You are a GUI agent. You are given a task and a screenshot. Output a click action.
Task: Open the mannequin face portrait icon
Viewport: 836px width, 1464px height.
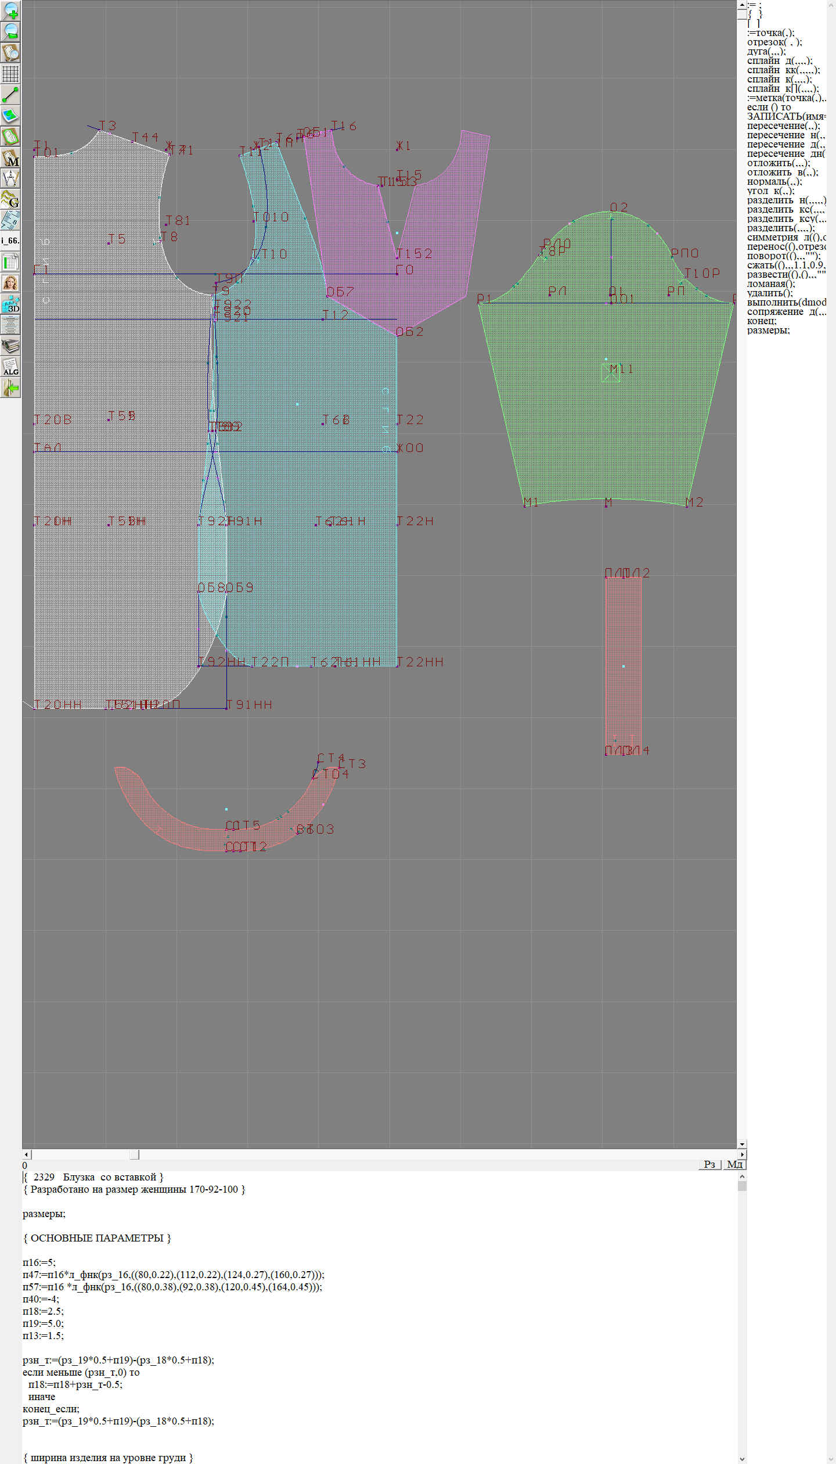(x=10, y=283)
